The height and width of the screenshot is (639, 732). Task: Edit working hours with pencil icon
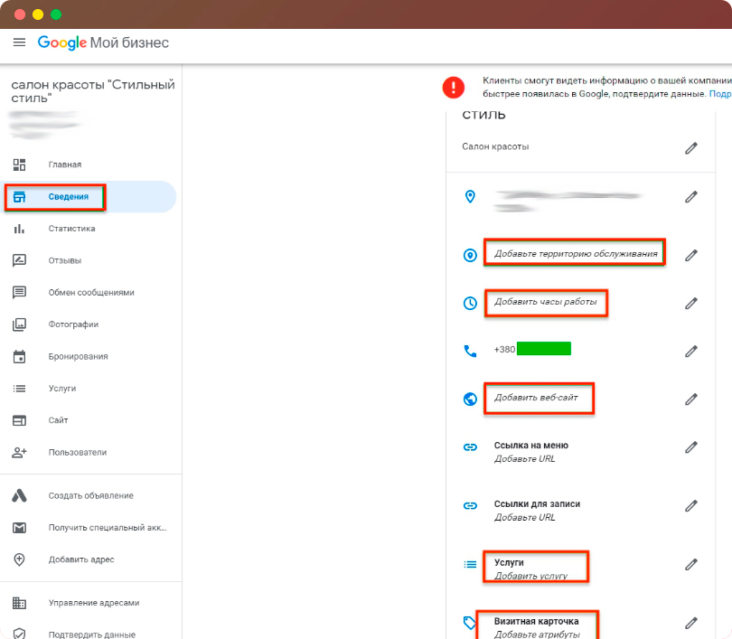tap(691, 303)
